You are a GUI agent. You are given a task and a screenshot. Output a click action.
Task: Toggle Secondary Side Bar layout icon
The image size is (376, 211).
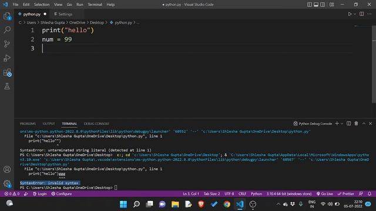(323, 5)
